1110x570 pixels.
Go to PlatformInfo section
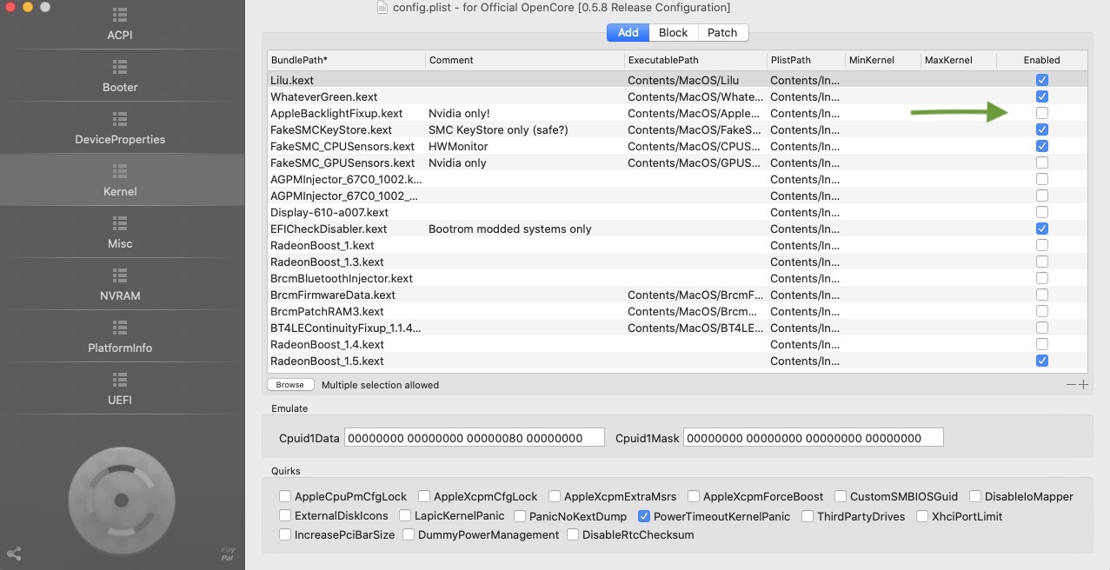point(120,337)
